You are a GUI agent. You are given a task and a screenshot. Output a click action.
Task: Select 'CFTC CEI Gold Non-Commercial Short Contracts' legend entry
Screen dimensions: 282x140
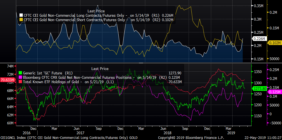[x=98, y=19]
